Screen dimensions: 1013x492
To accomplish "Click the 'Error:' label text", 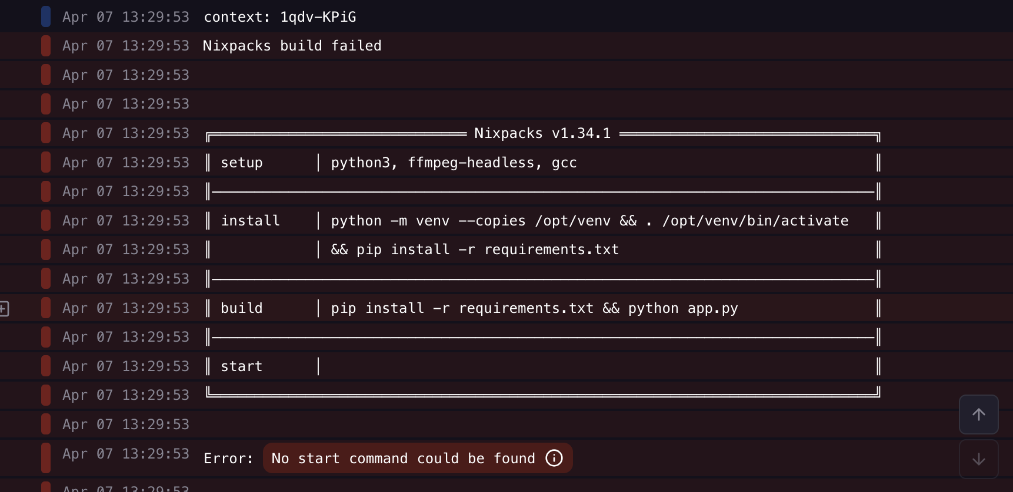I will point(228,459).
